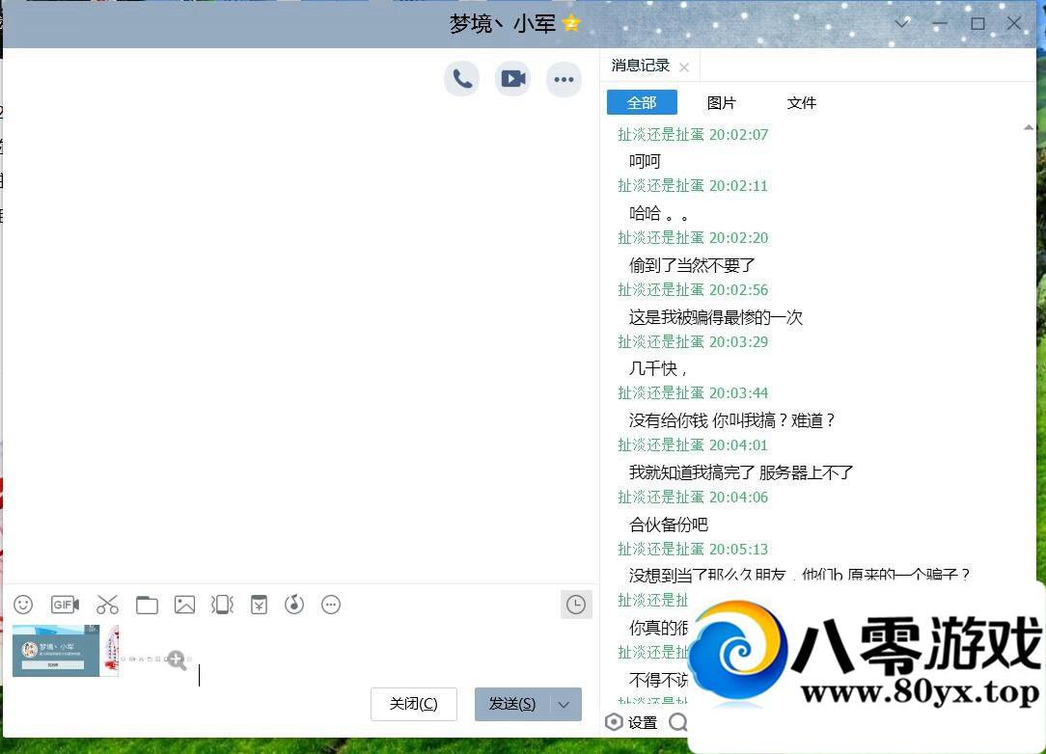Viewport: 1046px width, 754px height.
Task: Open the send options dropdown next to 发送
Action: click(563, 704)
